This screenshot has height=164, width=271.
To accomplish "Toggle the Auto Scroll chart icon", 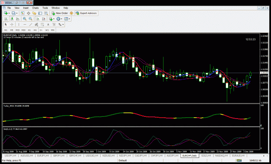I will pyautogui.click(x=38, y=19).
